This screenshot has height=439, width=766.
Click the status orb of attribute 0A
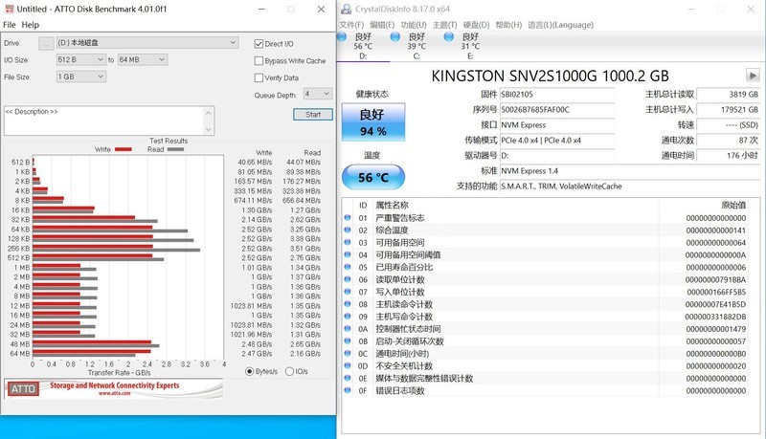(x=348, y=329)
